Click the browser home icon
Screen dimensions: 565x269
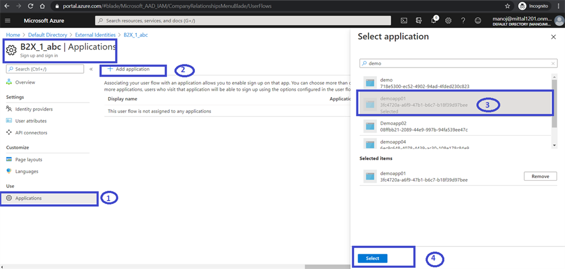(x=42, y=6)
